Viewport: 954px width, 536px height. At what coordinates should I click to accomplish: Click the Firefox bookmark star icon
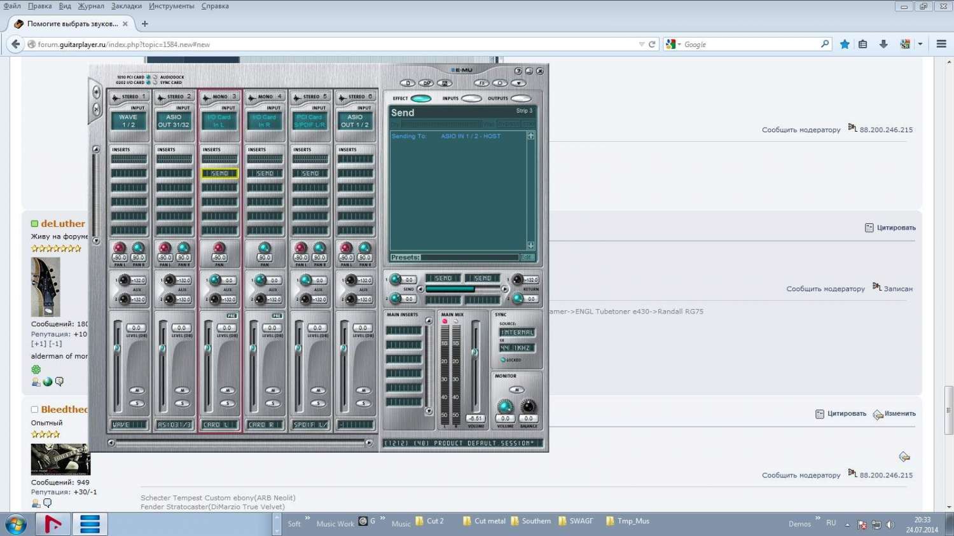click(x=845, y=45)
